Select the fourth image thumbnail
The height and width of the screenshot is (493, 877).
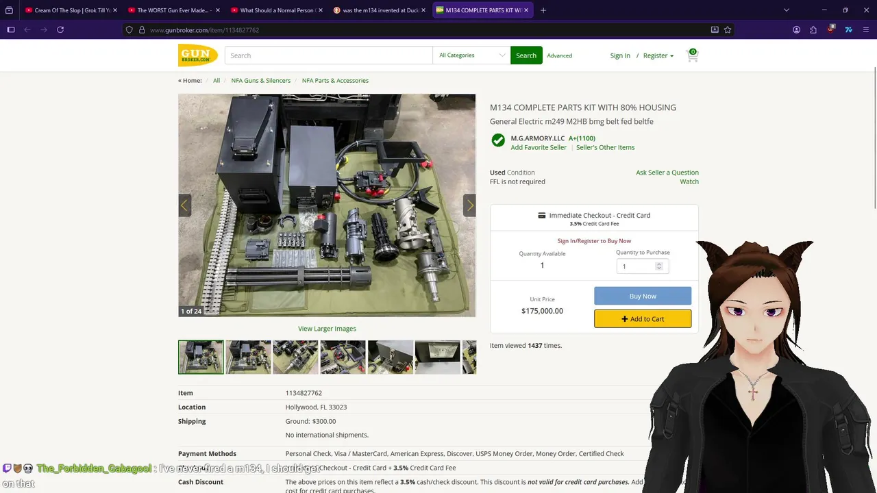point(343,357)
